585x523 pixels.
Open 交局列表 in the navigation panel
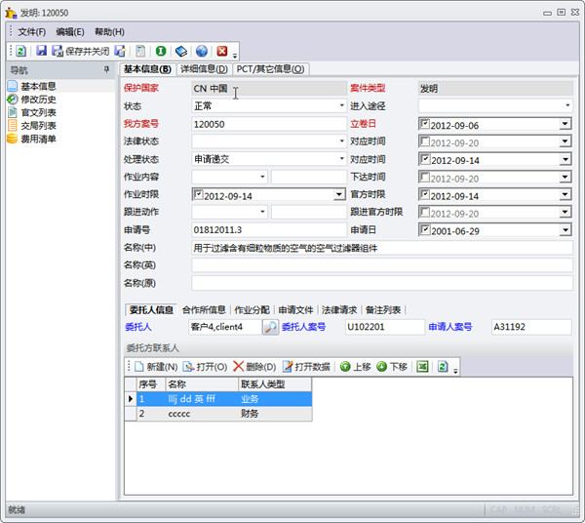point(38,126)
